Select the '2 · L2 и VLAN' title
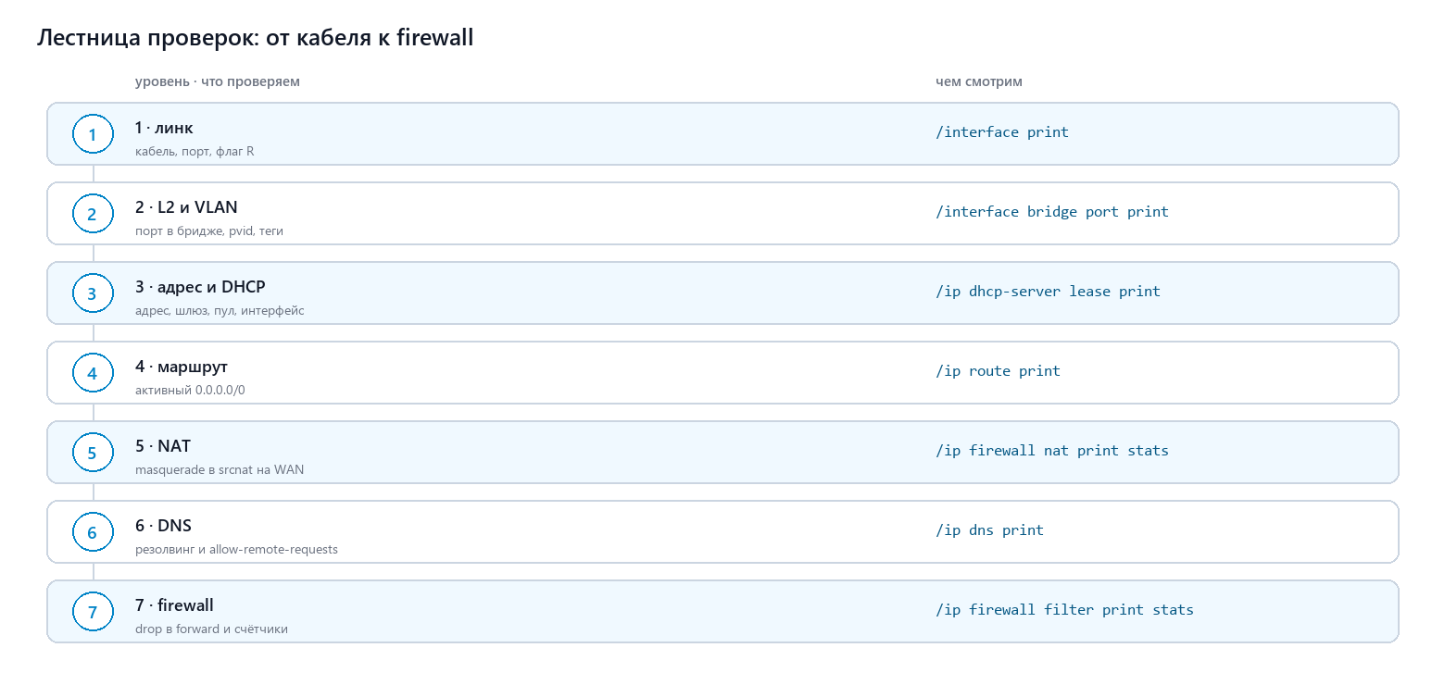 pos(186,207)
